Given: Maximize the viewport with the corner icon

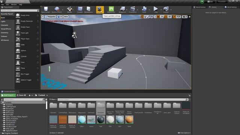Looking at the screenshot, I should (189, 16).
